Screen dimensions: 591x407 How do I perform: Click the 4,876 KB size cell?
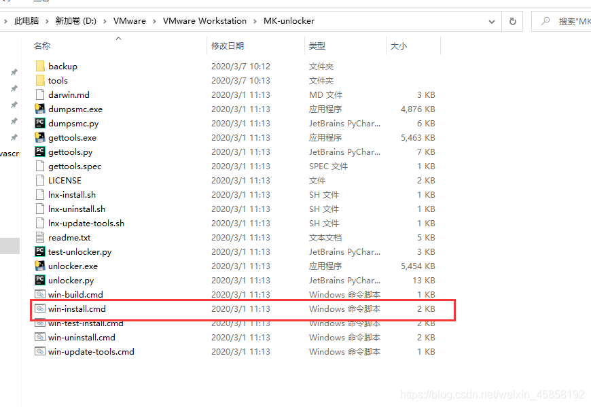point(418,109)
